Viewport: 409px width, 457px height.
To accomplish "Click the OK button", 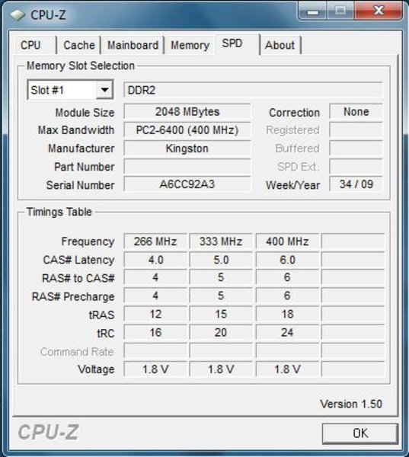I will click(x=360, y=433).
